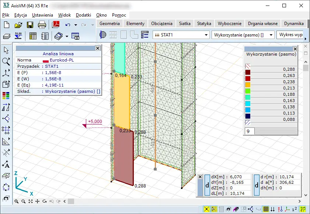Click the Save floppy disk icon
The height and width of the screenshot is (214, 310).
click(x=30, y=25)
